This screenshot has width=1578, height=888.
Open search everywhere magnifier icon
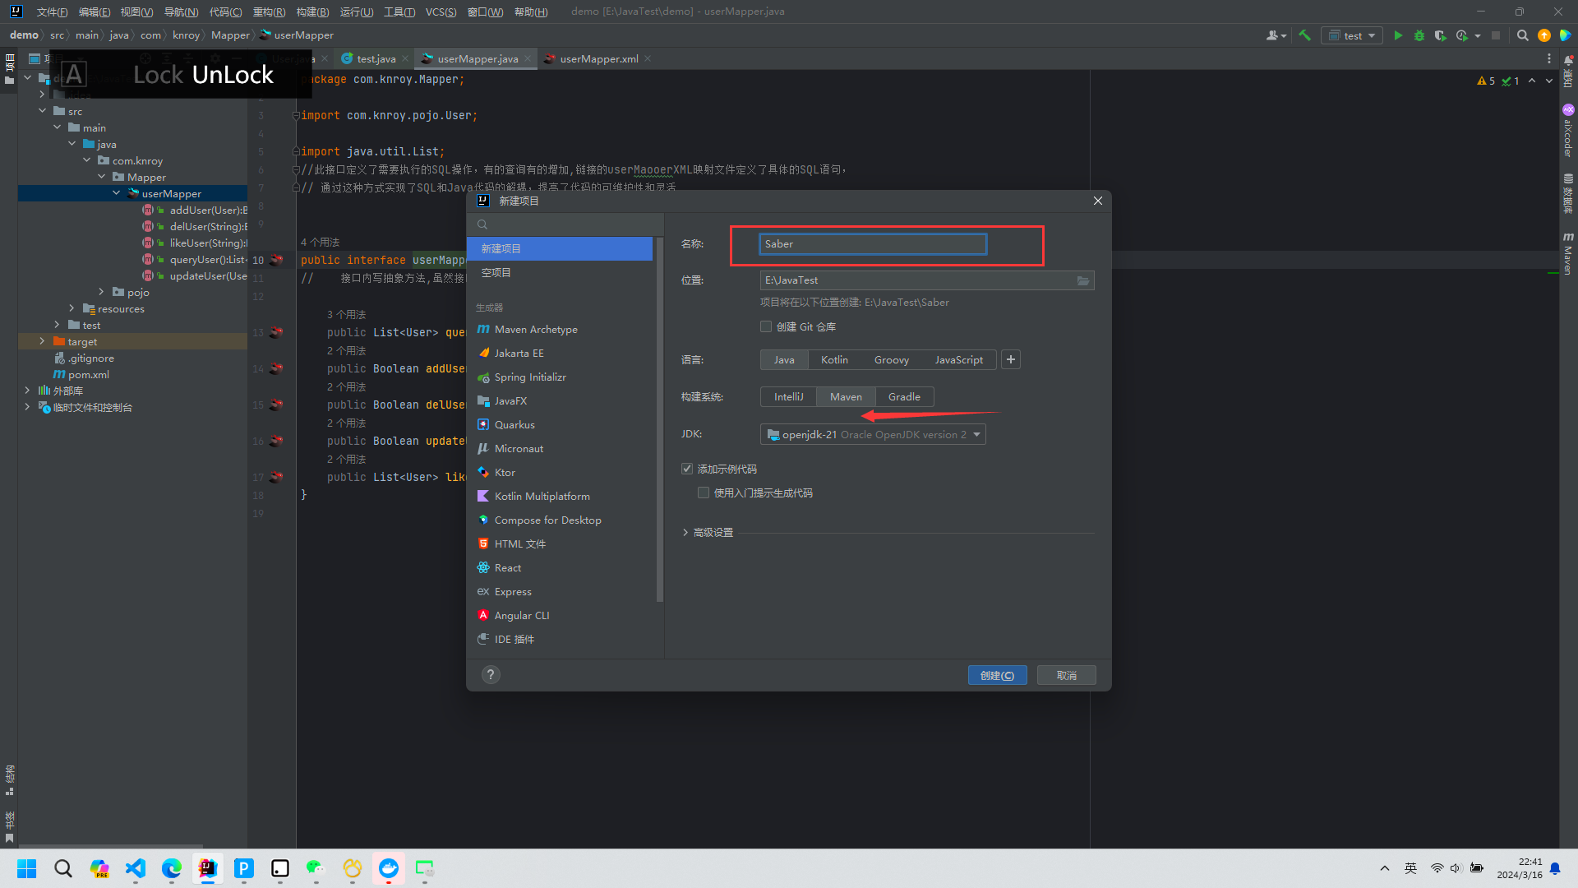(1522, 35)
